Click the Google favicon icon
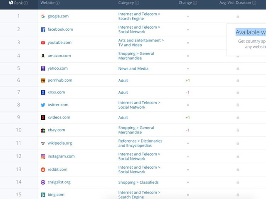This screenshot has height=199, width=266. (x=43, y=16)
